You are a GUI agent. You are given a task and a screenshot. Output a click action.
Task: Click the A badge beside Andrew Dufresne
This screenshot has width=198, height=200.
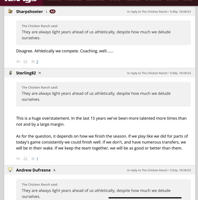54,170
